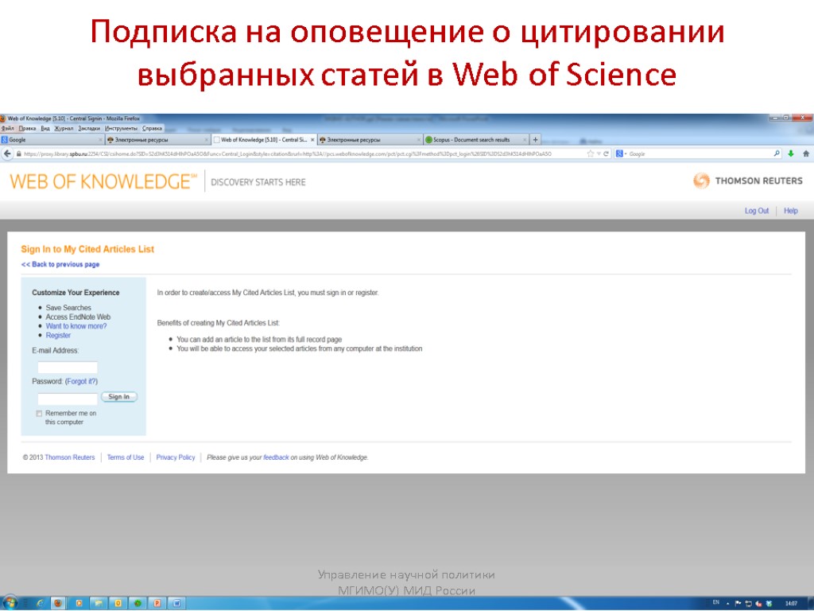Image resolution: width=814 pixels, height=611 pixels.
Task: Click the Thomson Reuters logo
Action: [747, 181]
